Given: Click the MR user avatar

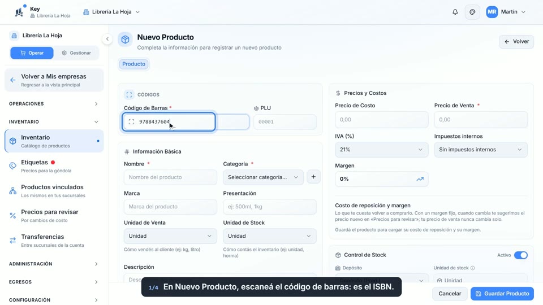Looking at the screenshot, I should (492, 12).
